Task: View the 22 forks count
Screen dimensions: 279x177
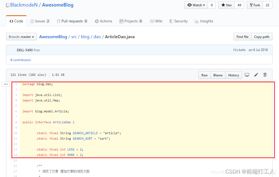Action: 267,5
